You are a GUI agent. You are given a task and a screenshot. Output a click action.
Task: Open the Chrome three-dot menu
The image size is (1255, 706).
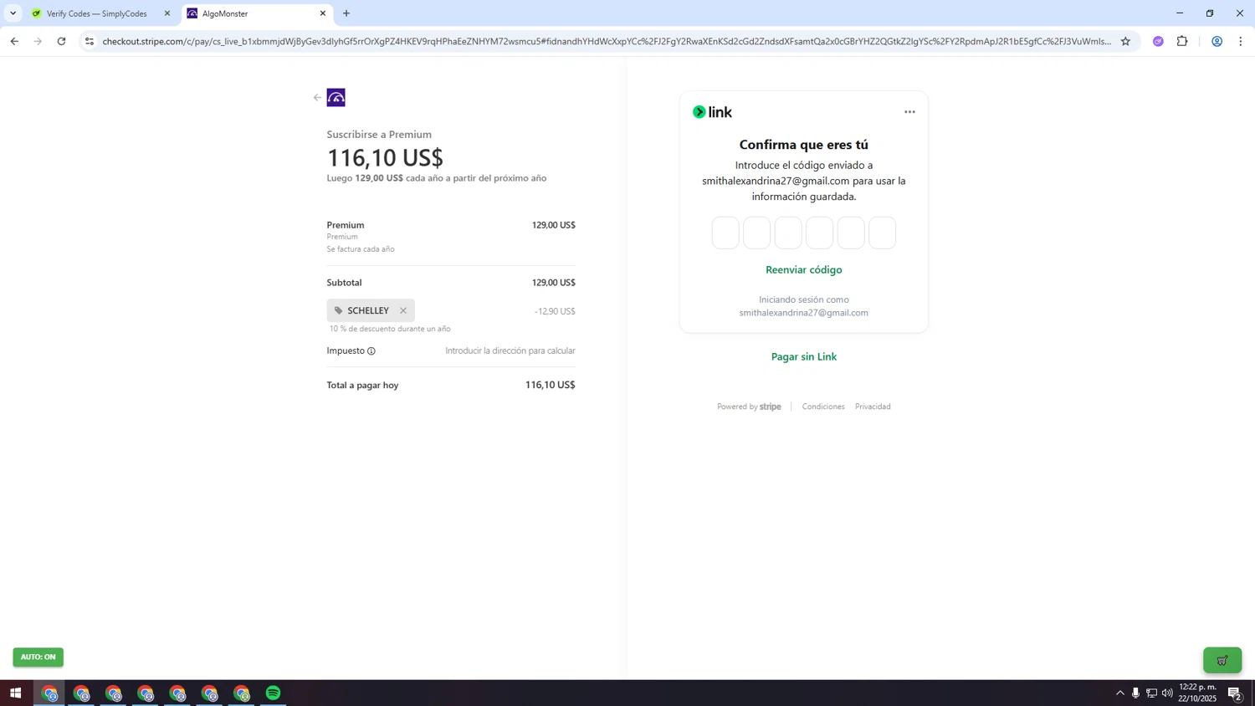1241,41
